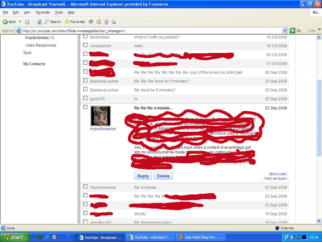
Task: Open the Hyperboreanar profile link under thumbnail
Action: [103, 129]
